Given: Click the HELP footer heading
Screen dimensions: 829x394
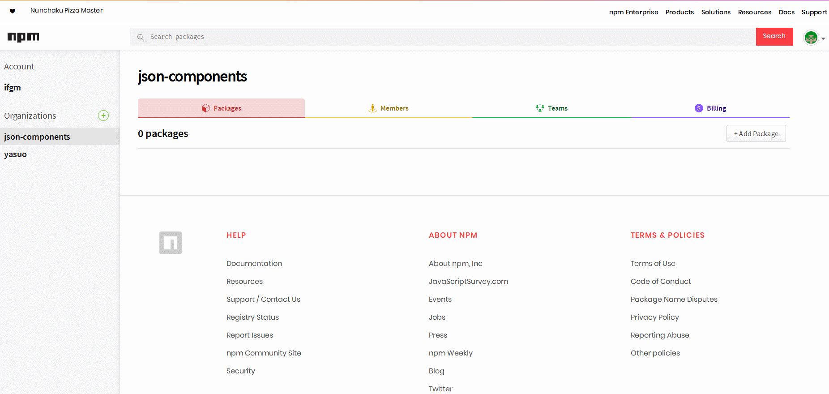Looking at the screenshot, I should [x=236, y=235].
